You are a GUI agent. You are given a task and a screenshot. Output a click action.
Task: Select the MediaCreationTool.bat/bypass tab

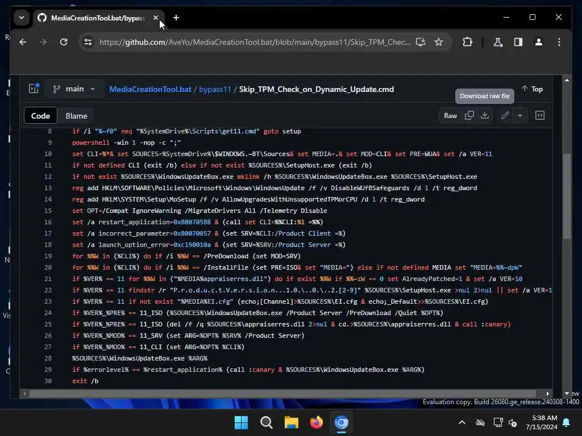pyautogui.click(x=98, y=18)
